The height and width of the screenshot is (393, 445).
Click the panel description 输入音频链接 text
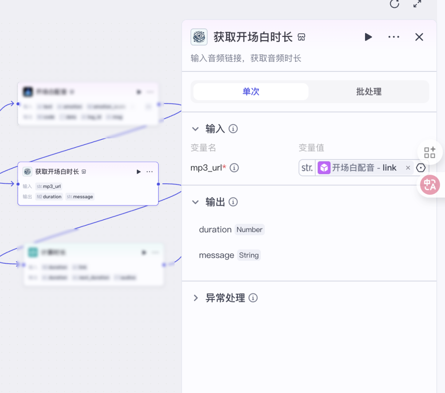(x=246, y=58)
